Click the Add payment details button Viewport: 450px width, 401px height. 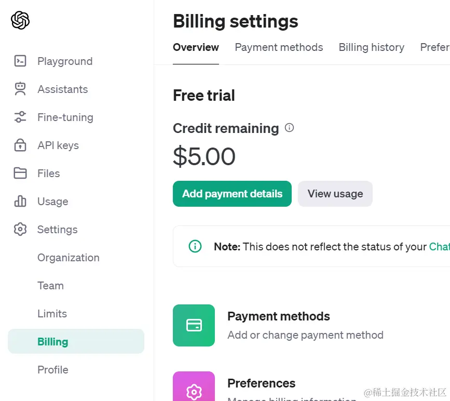[x=232, y=194]
